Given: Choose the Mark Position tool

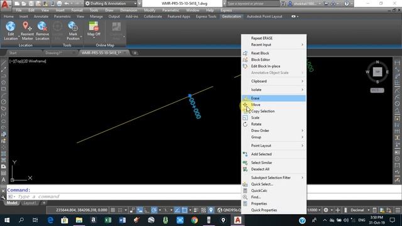Looking at the screenshot, I should pos(73,31).
